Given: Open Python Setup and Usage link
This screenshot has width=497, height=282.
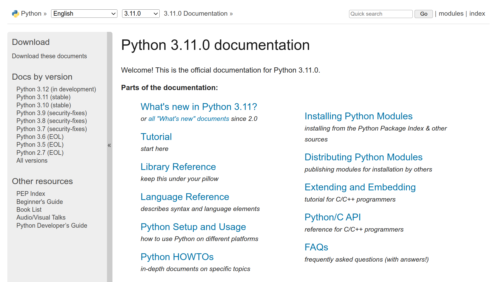Looking at the screenshot, I should [x=193, y=227].
